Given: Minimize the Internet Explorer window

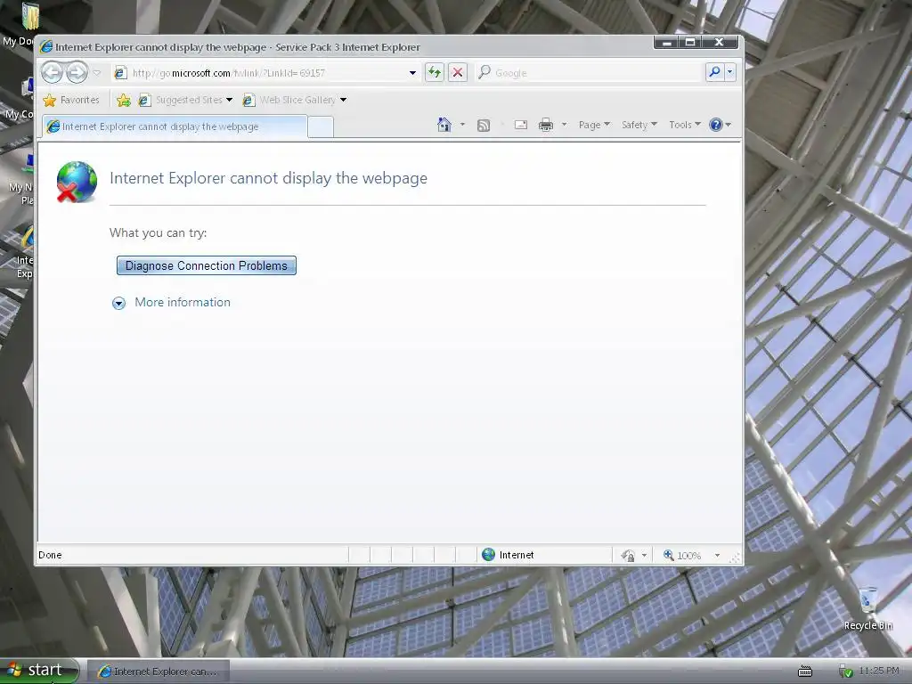Looking at the screenshot, I should click(x=667, y=42).
